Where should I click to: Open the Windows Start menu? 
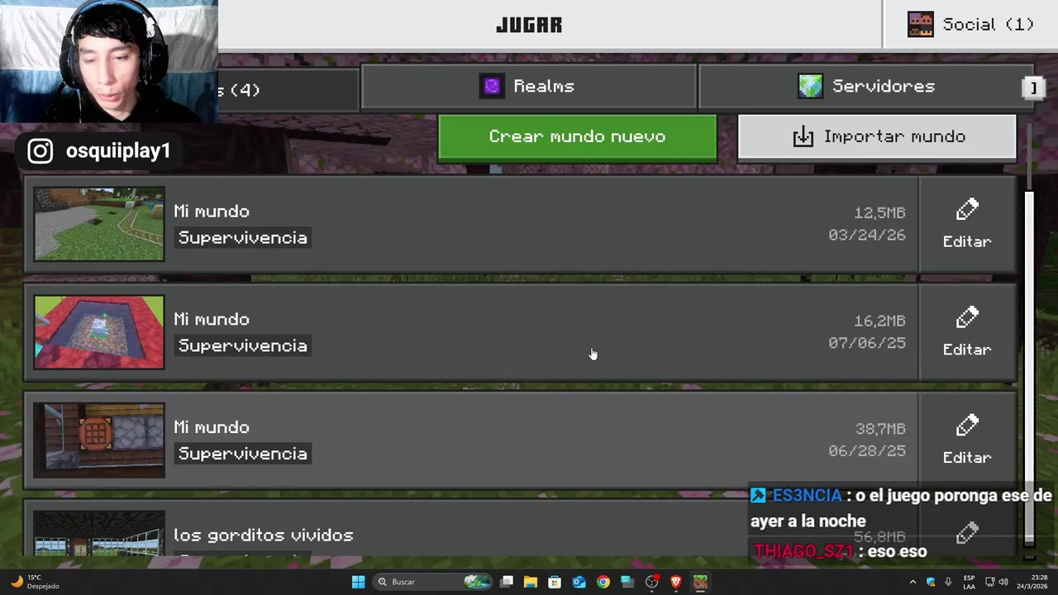pyautogui.click(x=358, y=582)
